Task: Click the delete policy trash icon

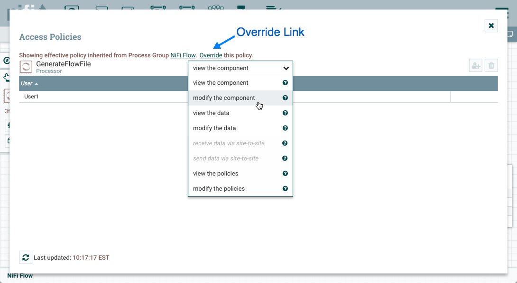Action: 491,66
